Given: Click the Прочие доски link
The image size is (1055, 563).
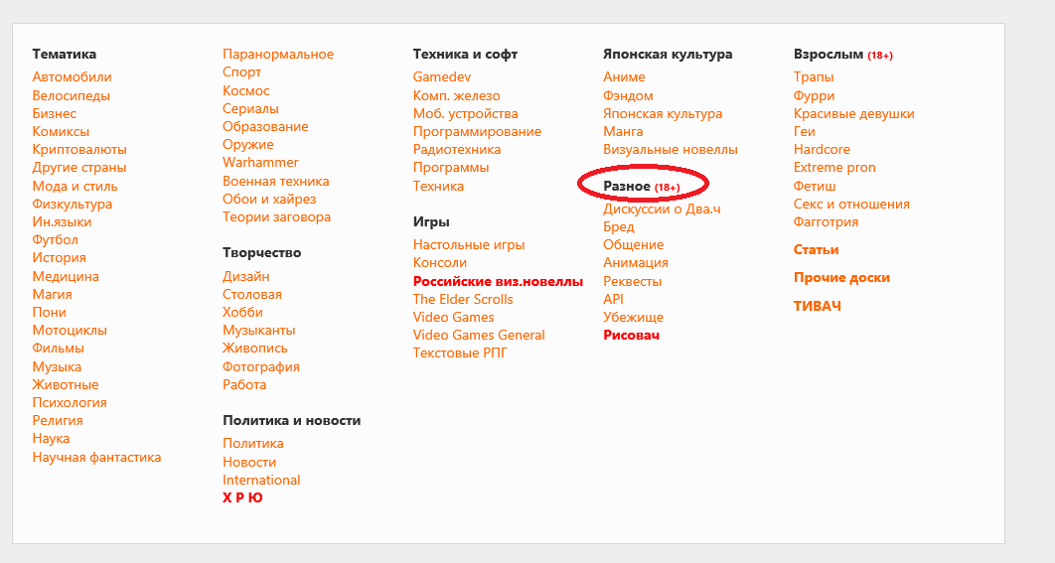Looking at the screenshot, I should [x=841, y=277].
